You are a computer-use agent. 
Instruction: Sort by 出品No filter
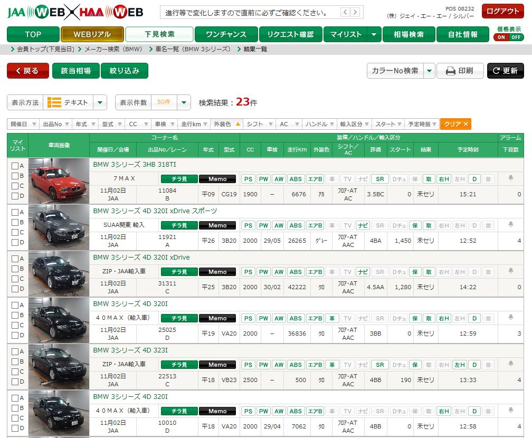56,124
